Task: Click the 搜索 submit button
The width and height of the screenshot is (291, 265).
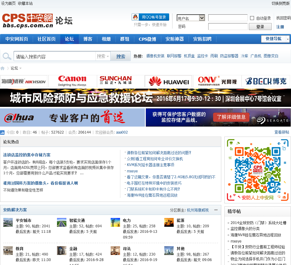Action: click(121, 56)
